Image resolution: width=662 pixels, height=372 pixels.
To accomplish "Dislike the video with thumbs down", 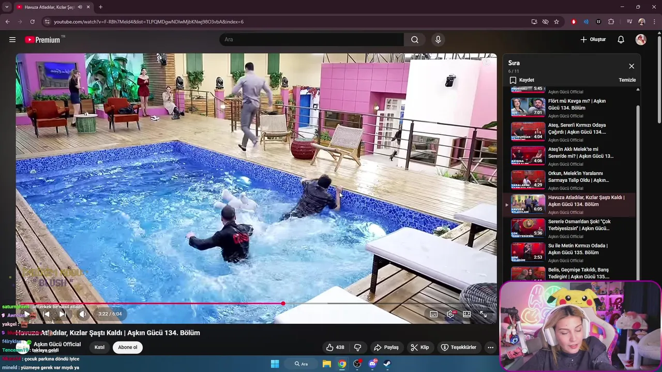I will point(357,347).
